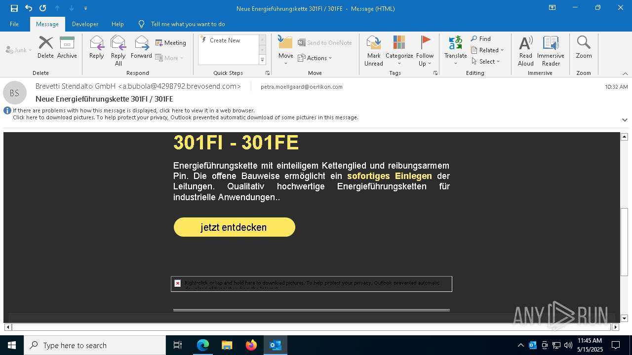The width and height of the screenshot is (632, 355).
Task: Archive this message
Action: coord(67,47)
